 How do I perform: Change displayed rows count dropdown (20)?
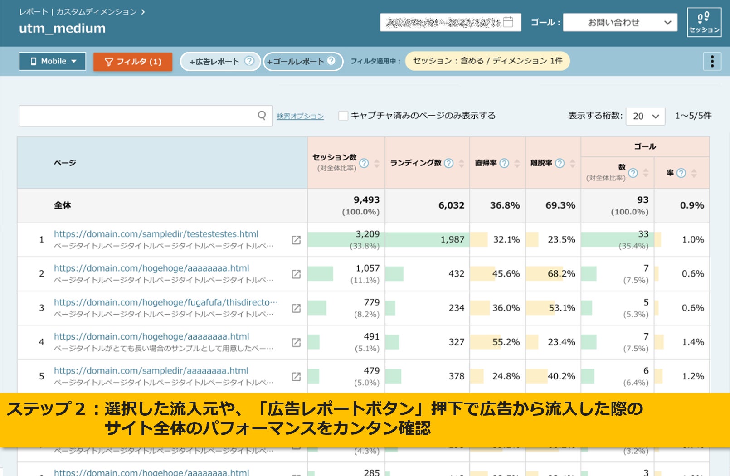coord(645,116)
